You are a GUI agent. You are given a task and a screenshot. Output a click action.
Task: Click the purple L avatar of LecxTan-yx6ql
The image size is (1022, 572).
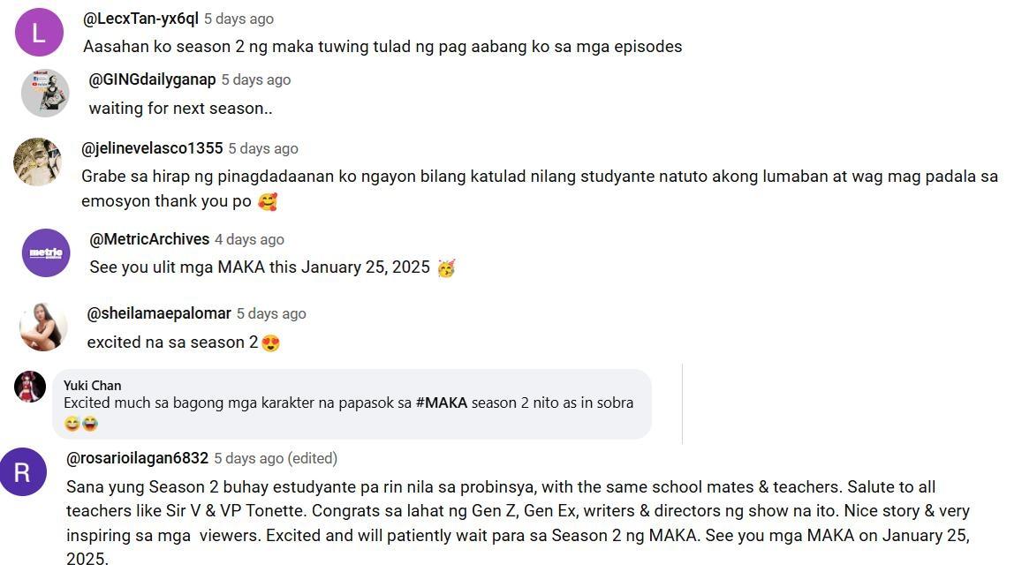(40, 33)
